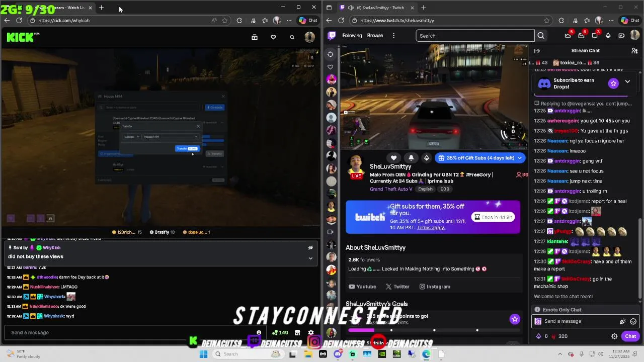The image size is (644, 362).
Task: Open Twitch user avatar menu
Action: (635, 36)
